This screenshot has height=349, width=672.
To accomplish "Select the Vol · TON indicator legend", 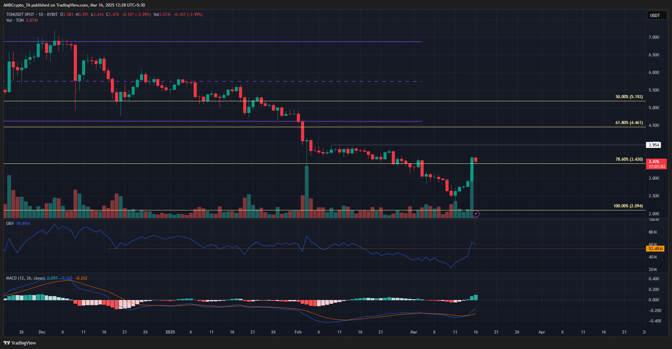I will click(x=15, y=20).
